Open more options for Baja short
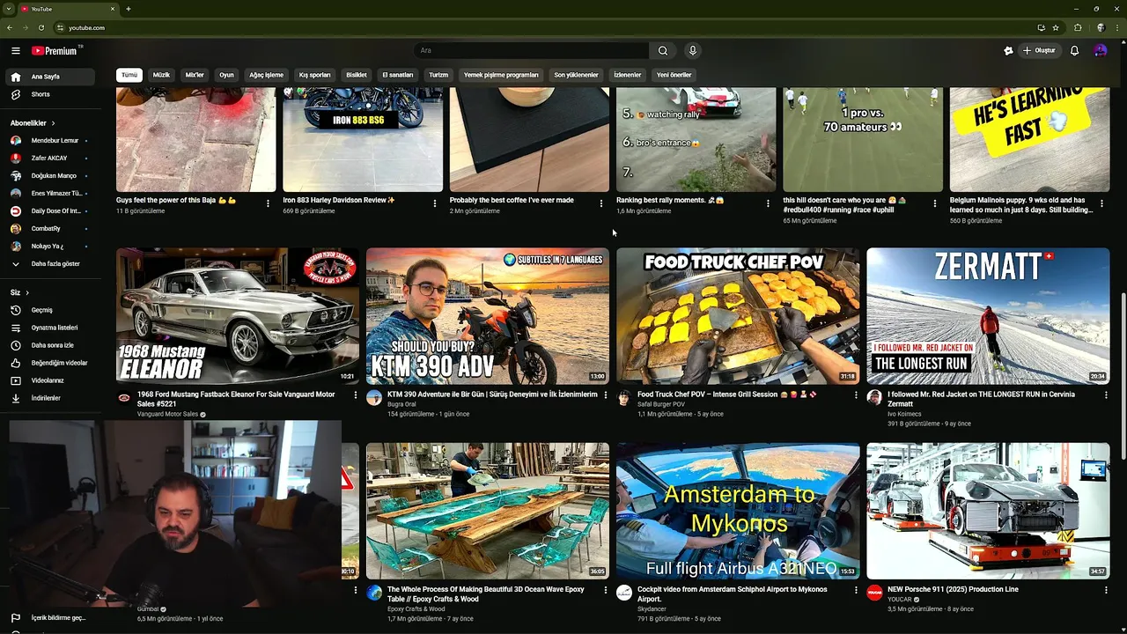This screenshot has width=1127, height=634. point(268,203)
